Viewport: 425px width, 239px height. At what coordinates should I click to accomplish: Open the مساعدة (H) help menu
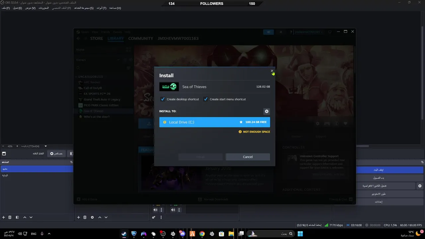pos(115,8)
